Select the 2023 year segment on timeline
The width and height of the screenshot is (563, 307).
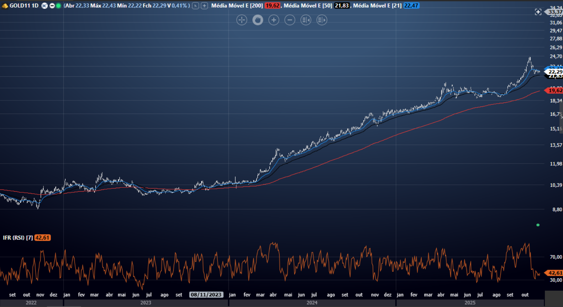click(x=146, y=303)
